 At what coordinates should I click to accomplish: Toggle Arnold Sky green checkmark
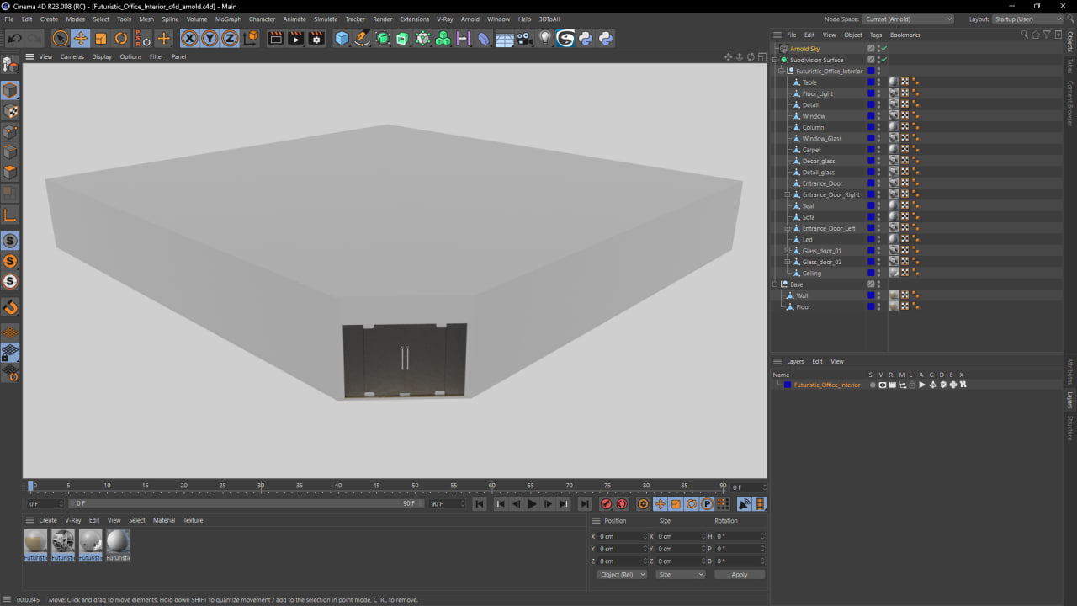[x=884, y=49]
